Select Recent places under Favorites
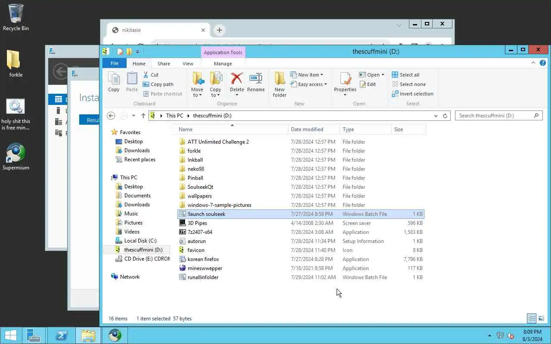Viewport: 551px width, 344px height. (139, 160)
